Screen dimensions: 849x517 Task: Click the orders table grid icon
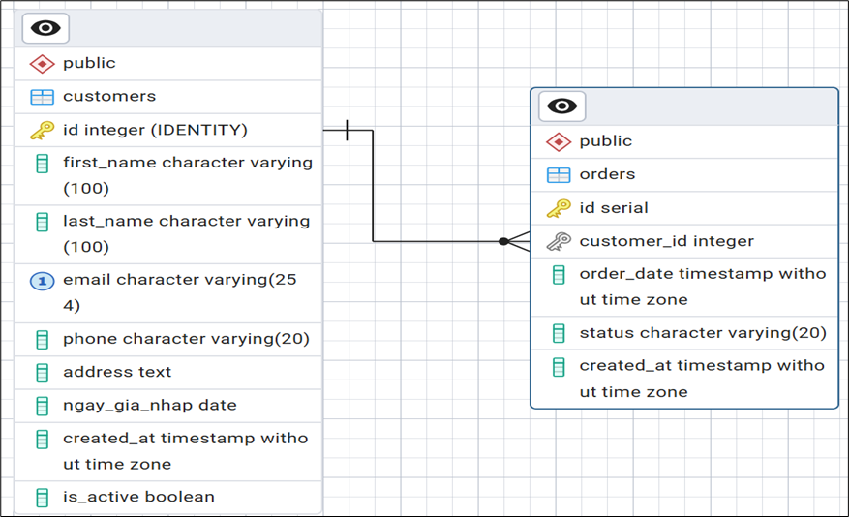tap(559, 175)
